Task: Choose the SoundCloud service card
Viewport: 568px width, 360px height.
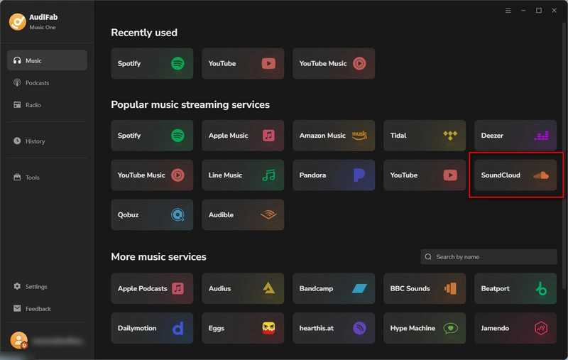Action: [x=515, y=175]
